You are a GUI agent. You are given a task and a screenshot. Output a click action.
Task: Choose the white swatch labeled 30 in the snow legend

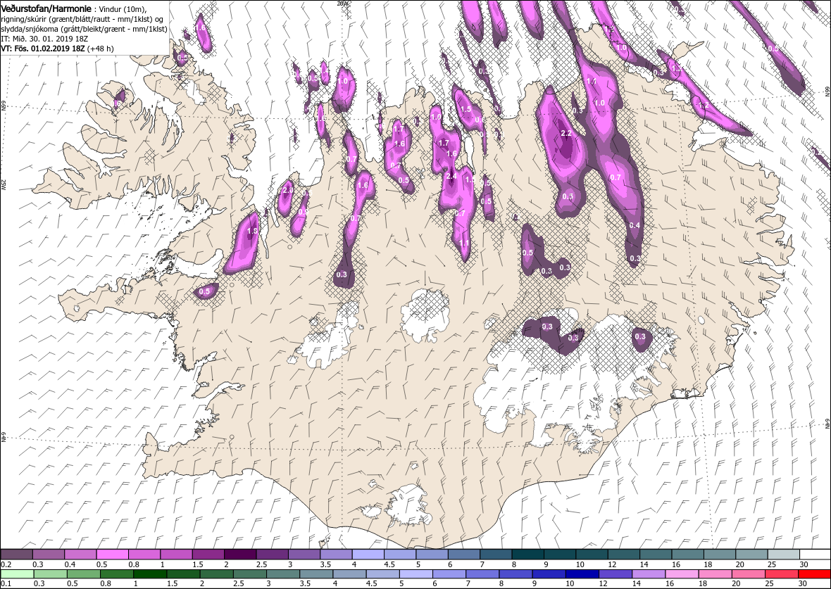[815, 554]
